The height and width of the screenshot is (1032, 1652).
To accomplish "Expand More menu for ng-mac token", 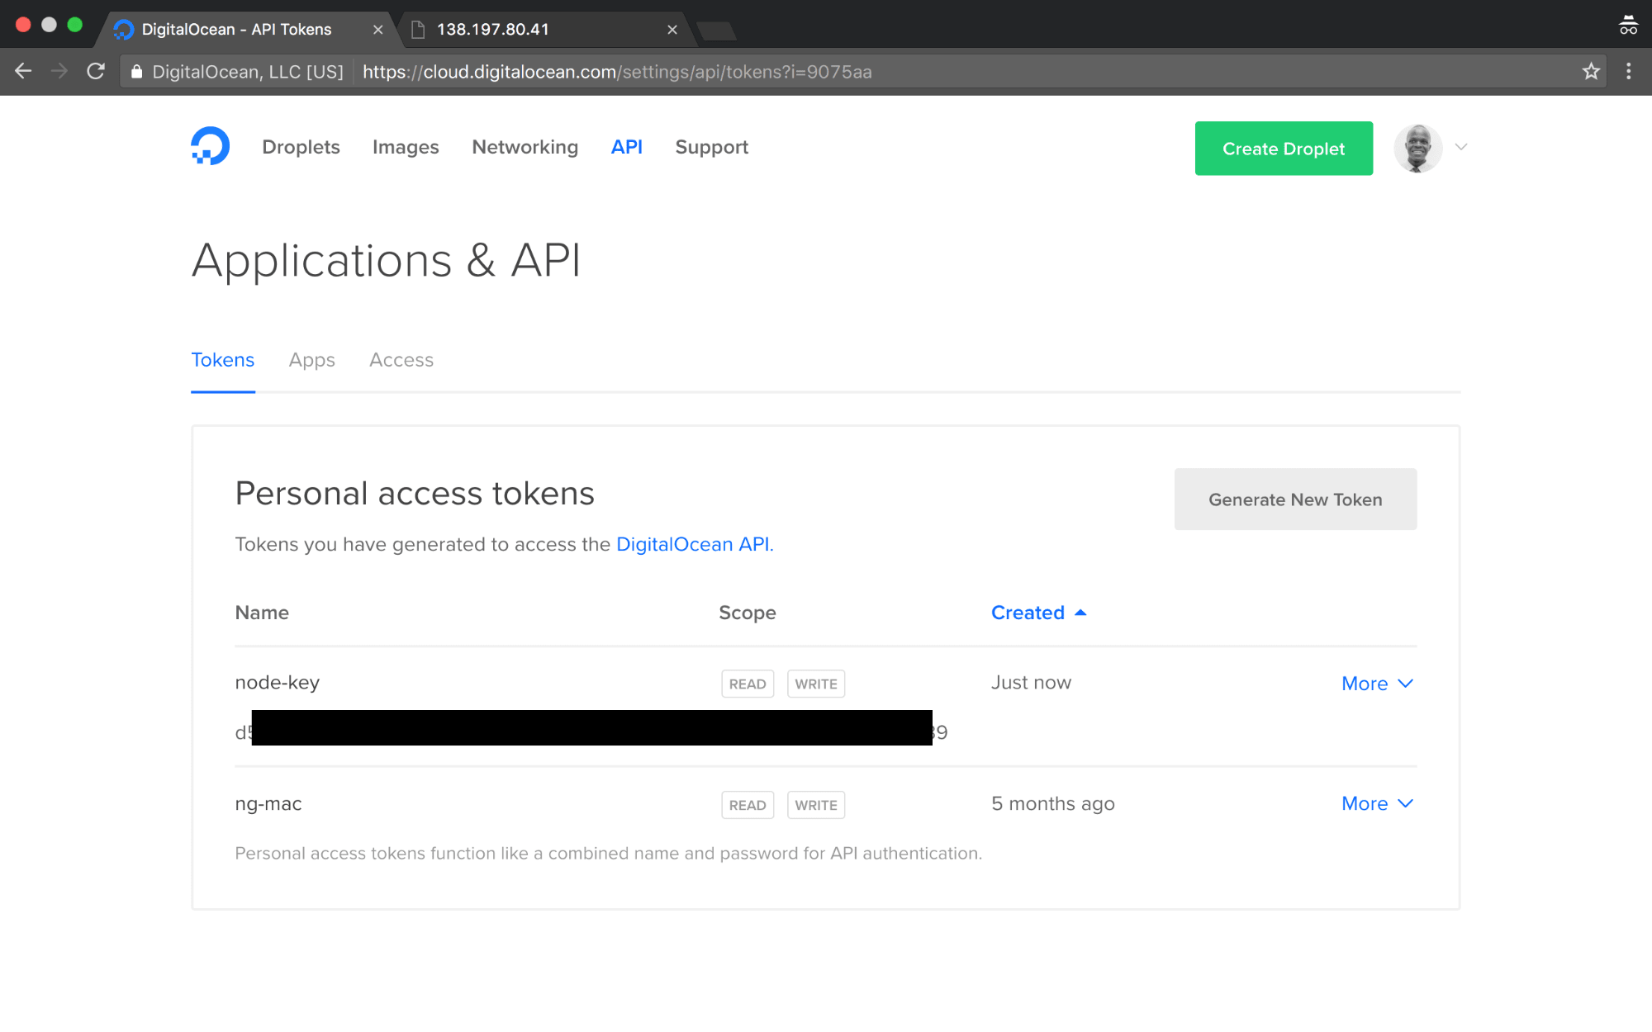I will [1378, 803].
